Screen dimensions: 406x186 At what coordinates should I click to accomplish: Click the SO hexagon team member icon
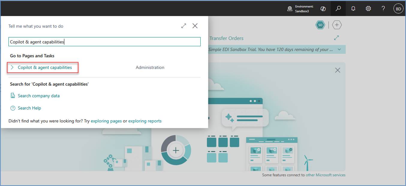click(x=320, y=25)
